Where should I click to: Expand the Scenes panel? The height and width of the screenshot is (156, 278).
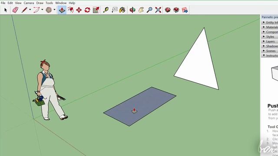pyautogui.click(x=270, y=51)
